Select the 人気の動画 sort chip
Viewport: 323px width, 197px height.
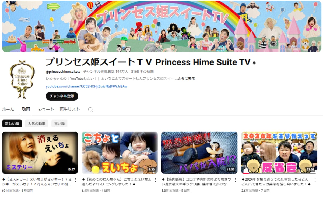point(37,123)
